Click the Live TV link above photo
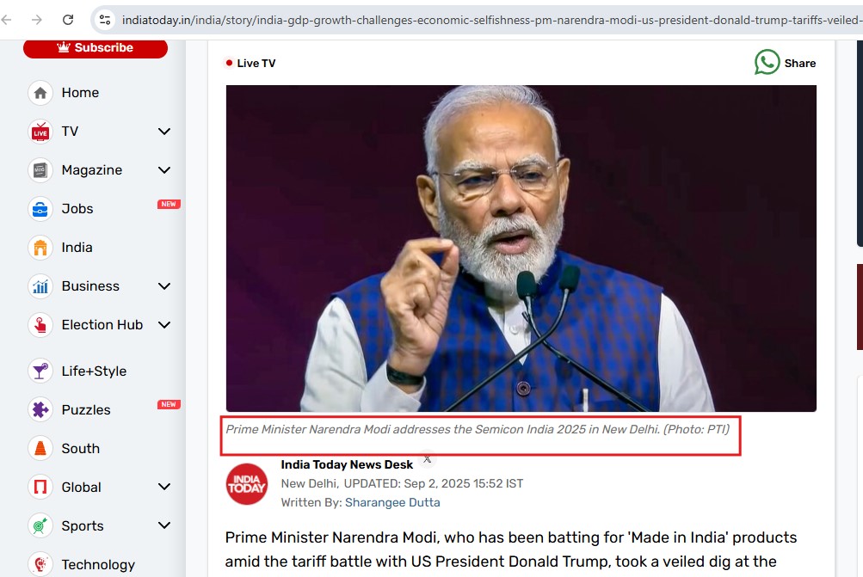Viewport: 863px width, 577px height. tap(256, 63)
